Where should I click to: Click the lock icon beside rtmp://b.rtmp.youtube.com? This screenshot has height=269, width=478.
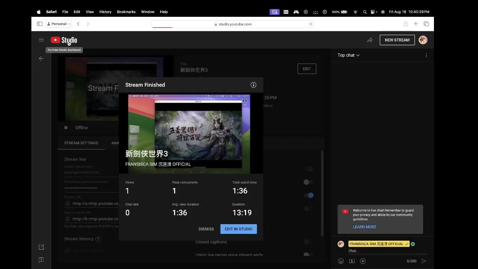[67, 219]
